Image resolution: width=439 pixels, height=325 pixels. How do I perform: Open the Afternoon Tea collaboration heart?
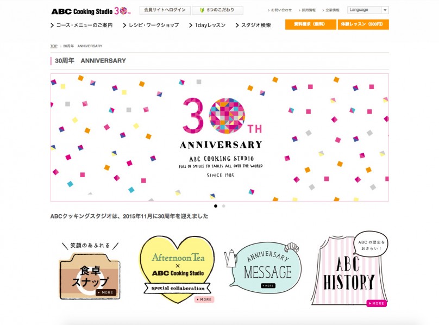(x=177, y=270)
